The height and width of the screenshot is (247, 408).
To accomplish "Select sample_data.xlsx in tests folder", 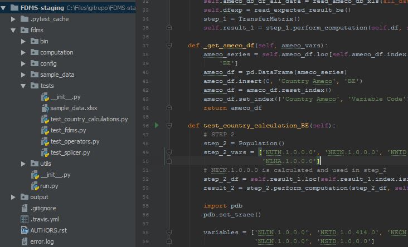I will 74,108.
